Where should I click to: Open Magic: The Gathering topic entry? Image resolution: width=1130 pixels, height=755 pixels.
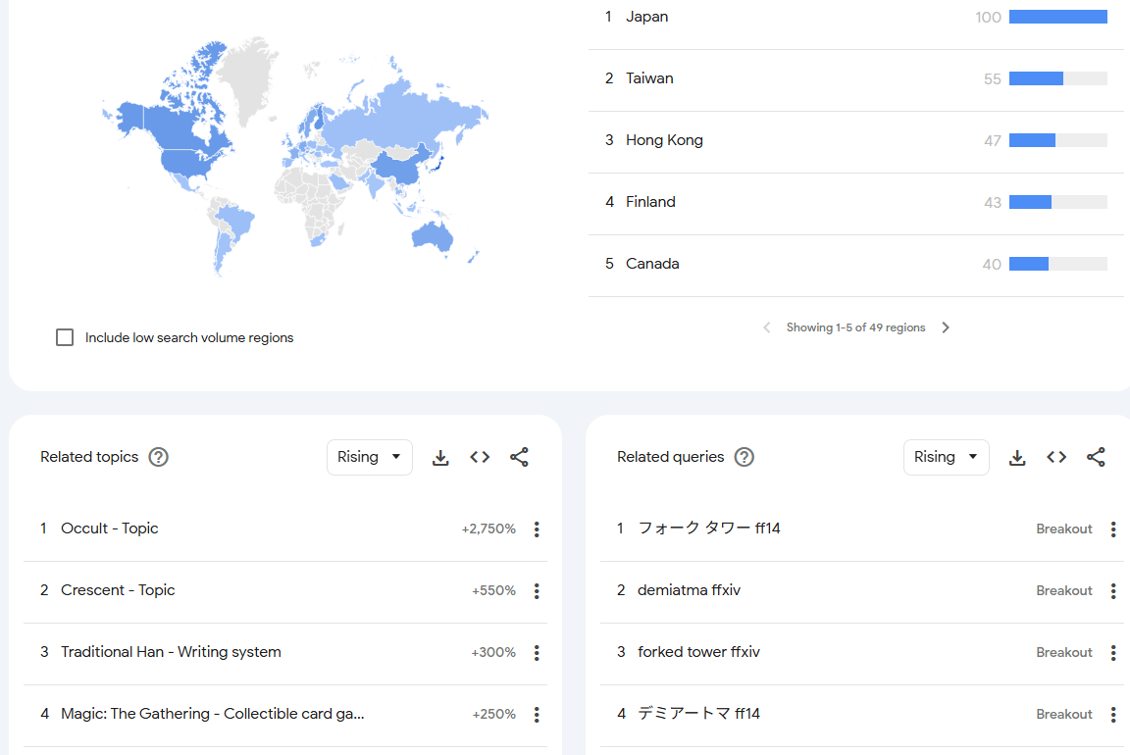[213, 714]
